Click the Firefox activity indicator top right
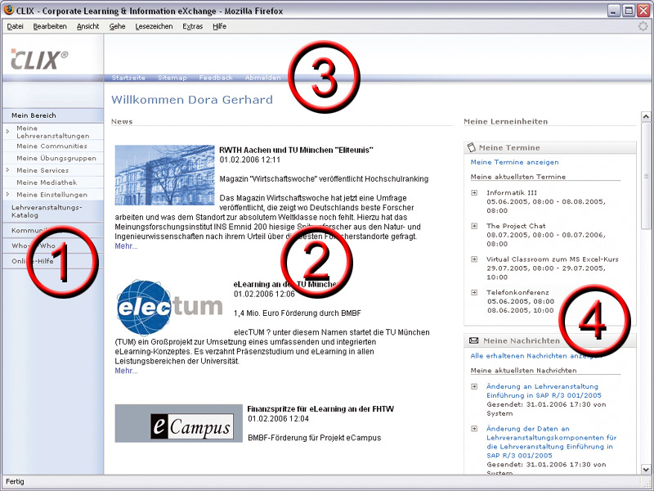 643,25
